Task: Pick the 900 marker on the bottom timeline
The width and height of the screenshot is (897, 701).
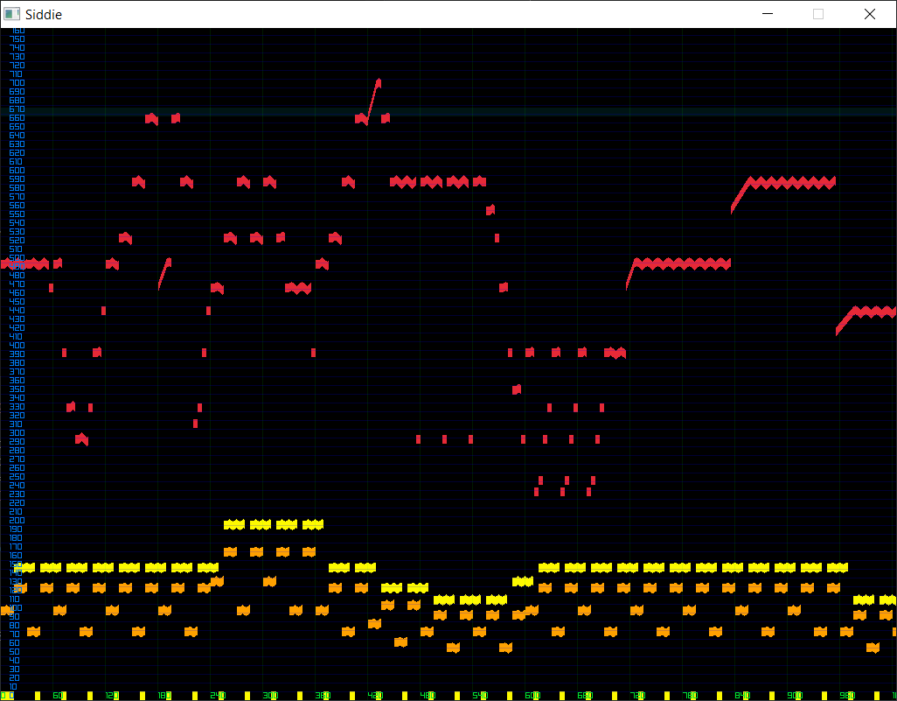Action: click(x=794, y=695)
